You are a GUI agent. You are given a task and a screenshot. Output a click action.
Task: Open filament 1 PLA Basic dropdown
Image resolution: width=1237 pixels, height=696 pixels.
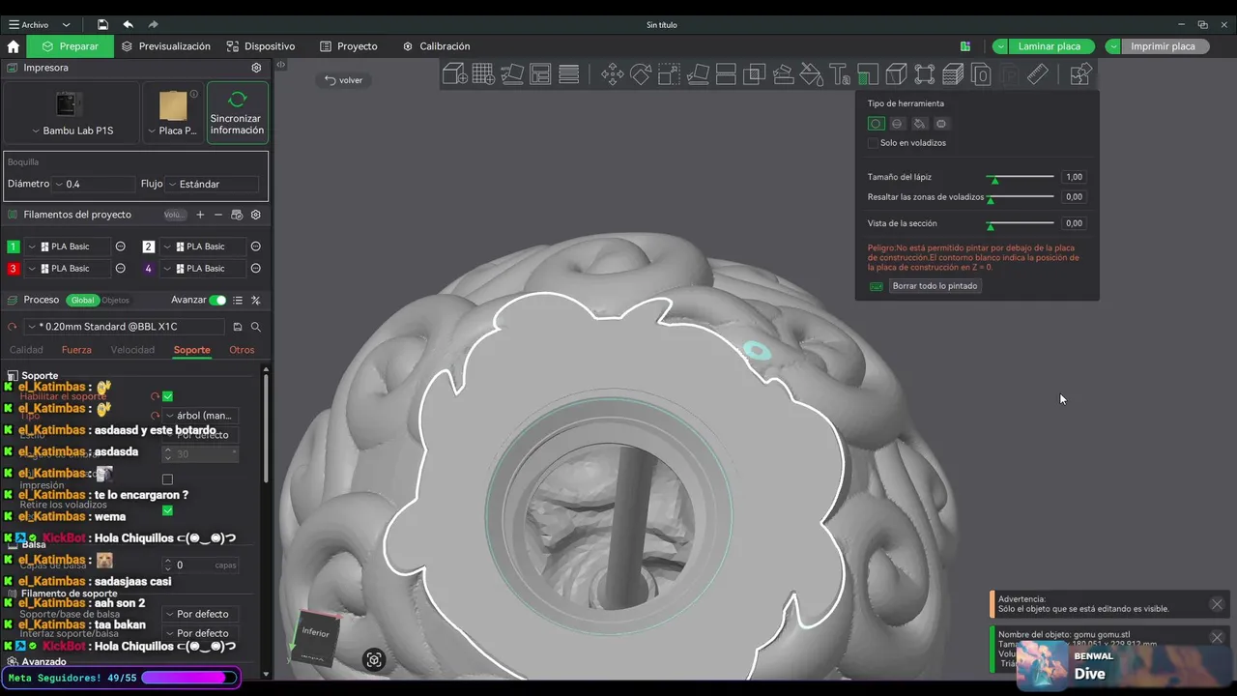(x=68, y=246)
